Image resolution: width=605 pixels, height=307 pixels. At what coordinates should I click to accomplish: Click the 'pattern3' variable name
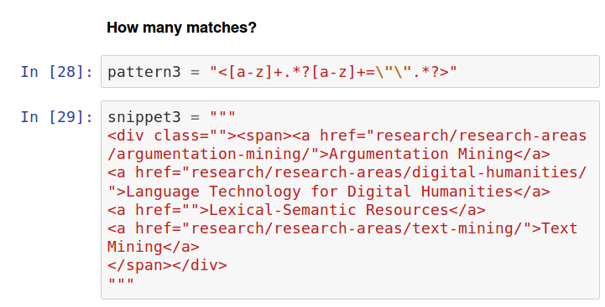coord(144,72)
